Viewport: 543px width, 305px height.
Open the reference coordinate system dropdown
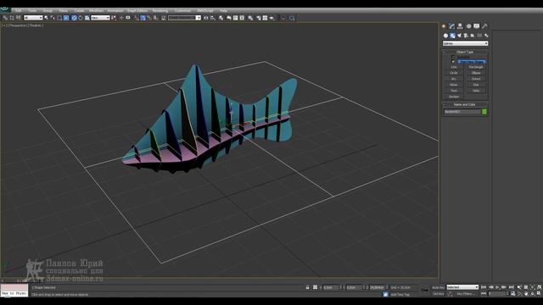(100, 18)
